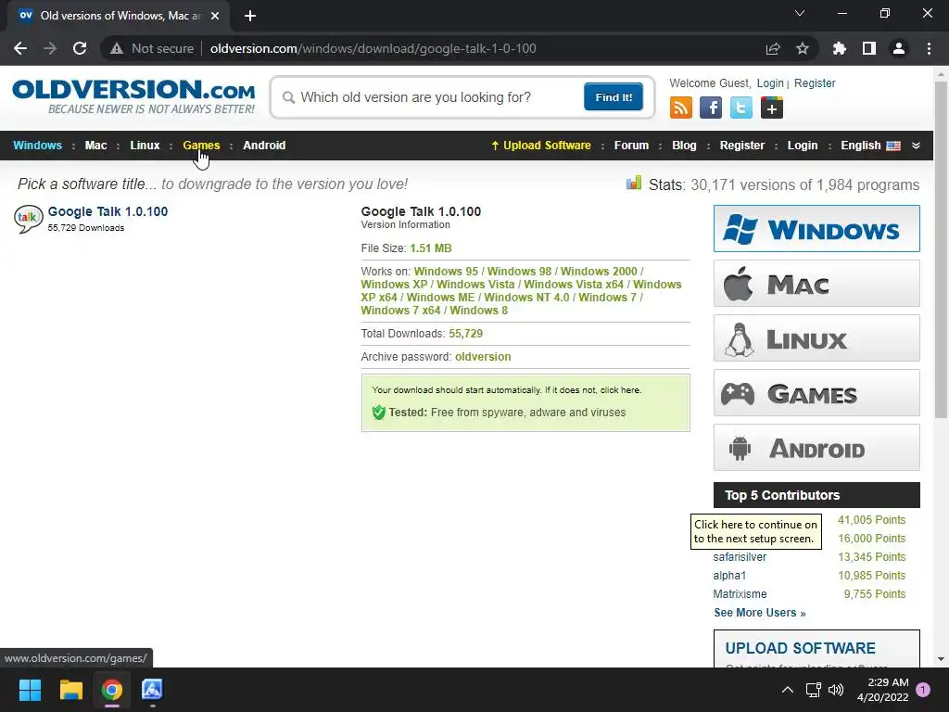
Task: Click the Stats bar chart icon
Action: click(x=634, y=183)
